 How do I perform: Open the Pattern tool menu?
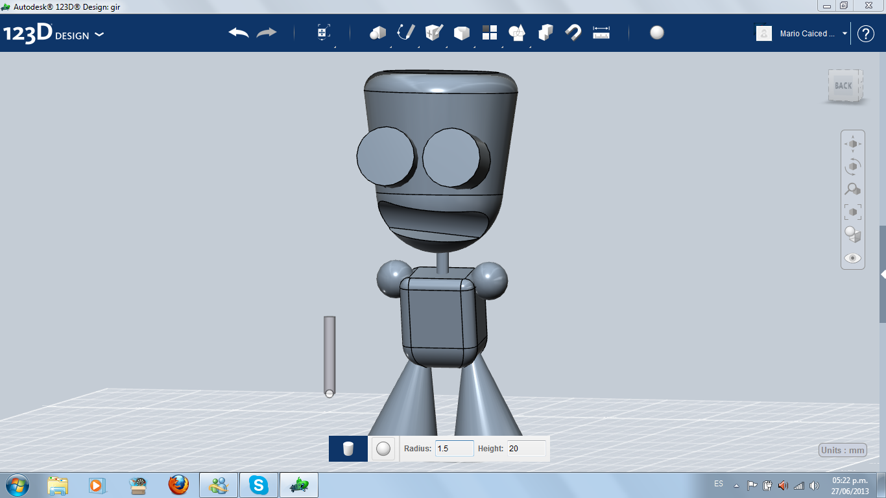pos(490,32)
